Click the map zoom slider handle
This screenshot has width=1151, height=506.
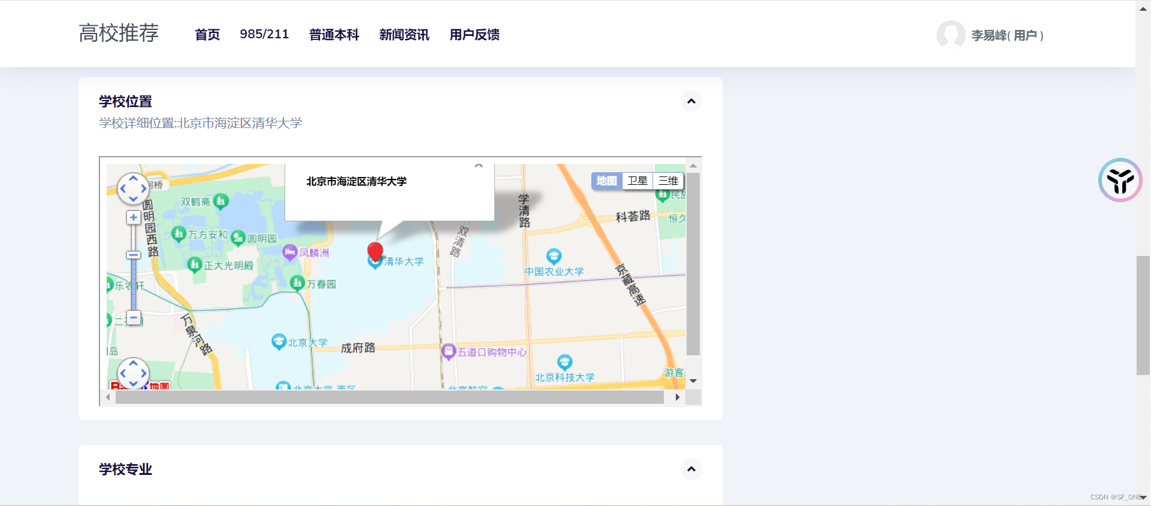coord(134,255)
